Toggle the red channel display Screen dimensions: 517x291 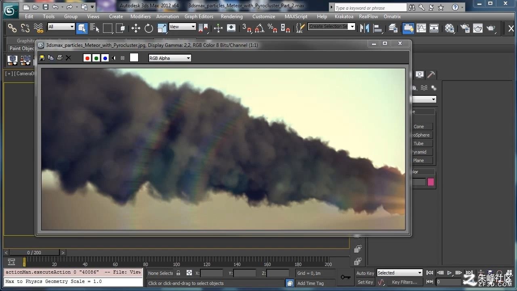coord(87,58)
